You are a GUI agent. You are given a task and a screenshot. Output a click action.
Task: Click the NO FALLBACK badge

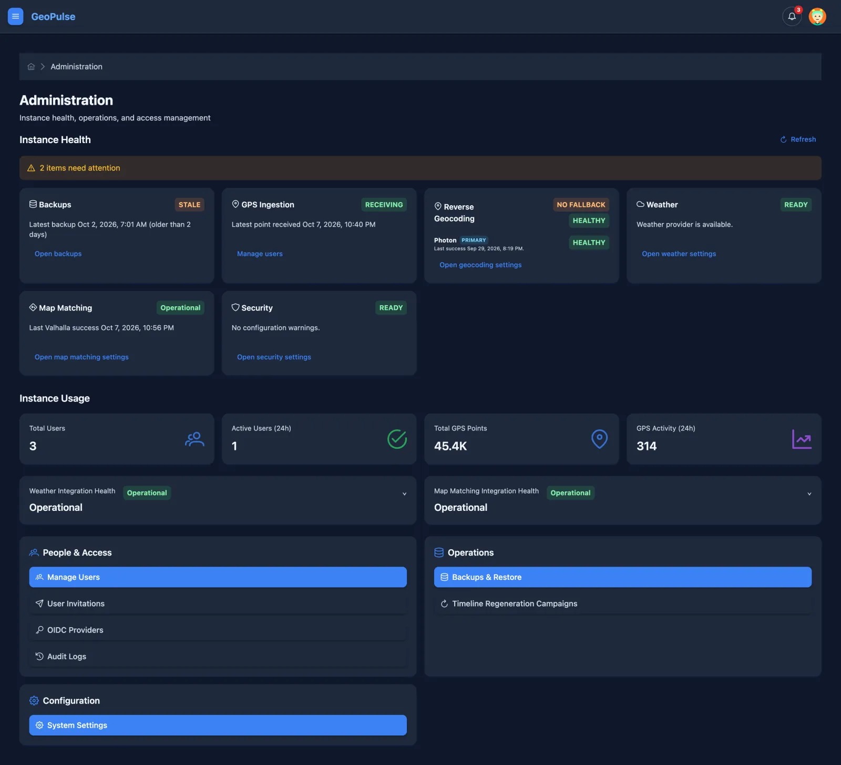(581, 205)
